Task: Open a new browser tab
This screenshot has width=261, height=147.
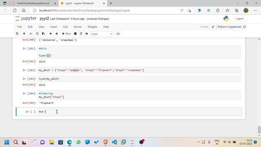Action: pyautogui.click(x=111, y=3)
